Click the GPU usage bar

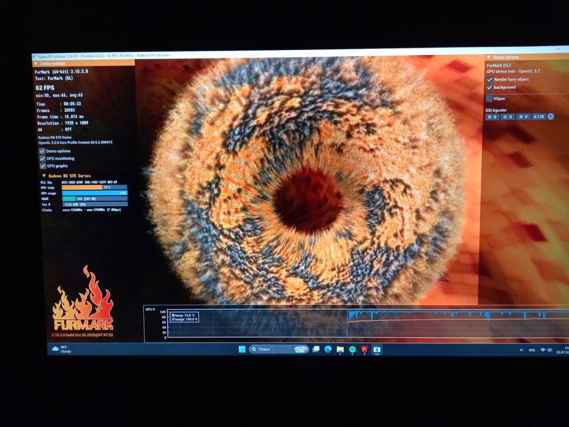coord(95,193)
